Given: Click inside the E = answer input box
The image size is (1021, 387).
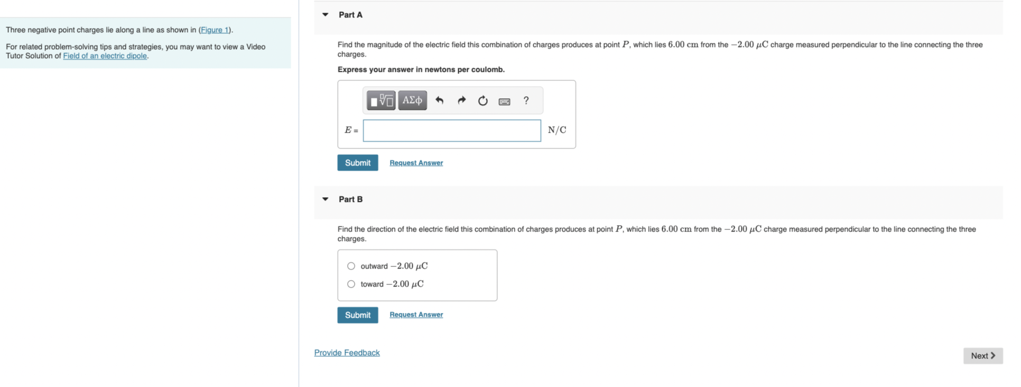Looking at the screenshot, I should [x=452, y=130].
